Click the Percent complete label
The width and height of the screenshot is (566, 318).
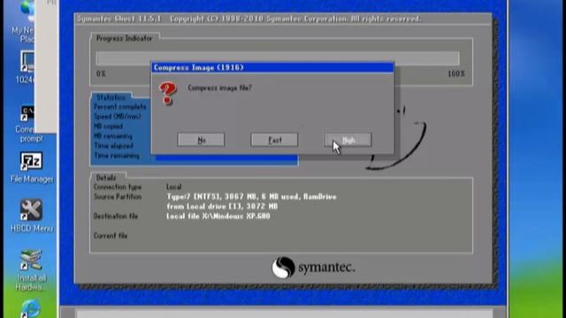click(x=120, y=107)
